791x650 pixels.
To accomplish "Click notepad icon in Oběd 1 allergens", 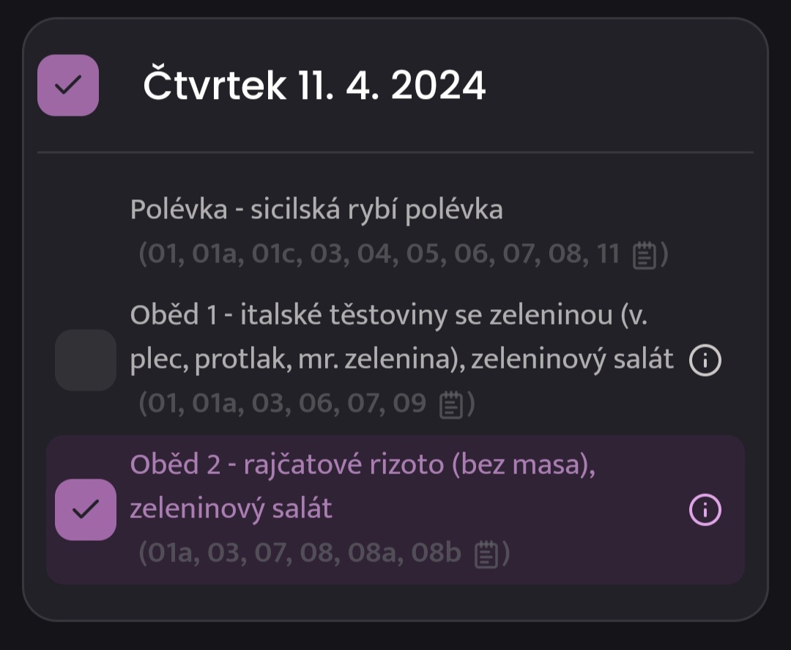I will pyautogui.click(x=451, y=405).
